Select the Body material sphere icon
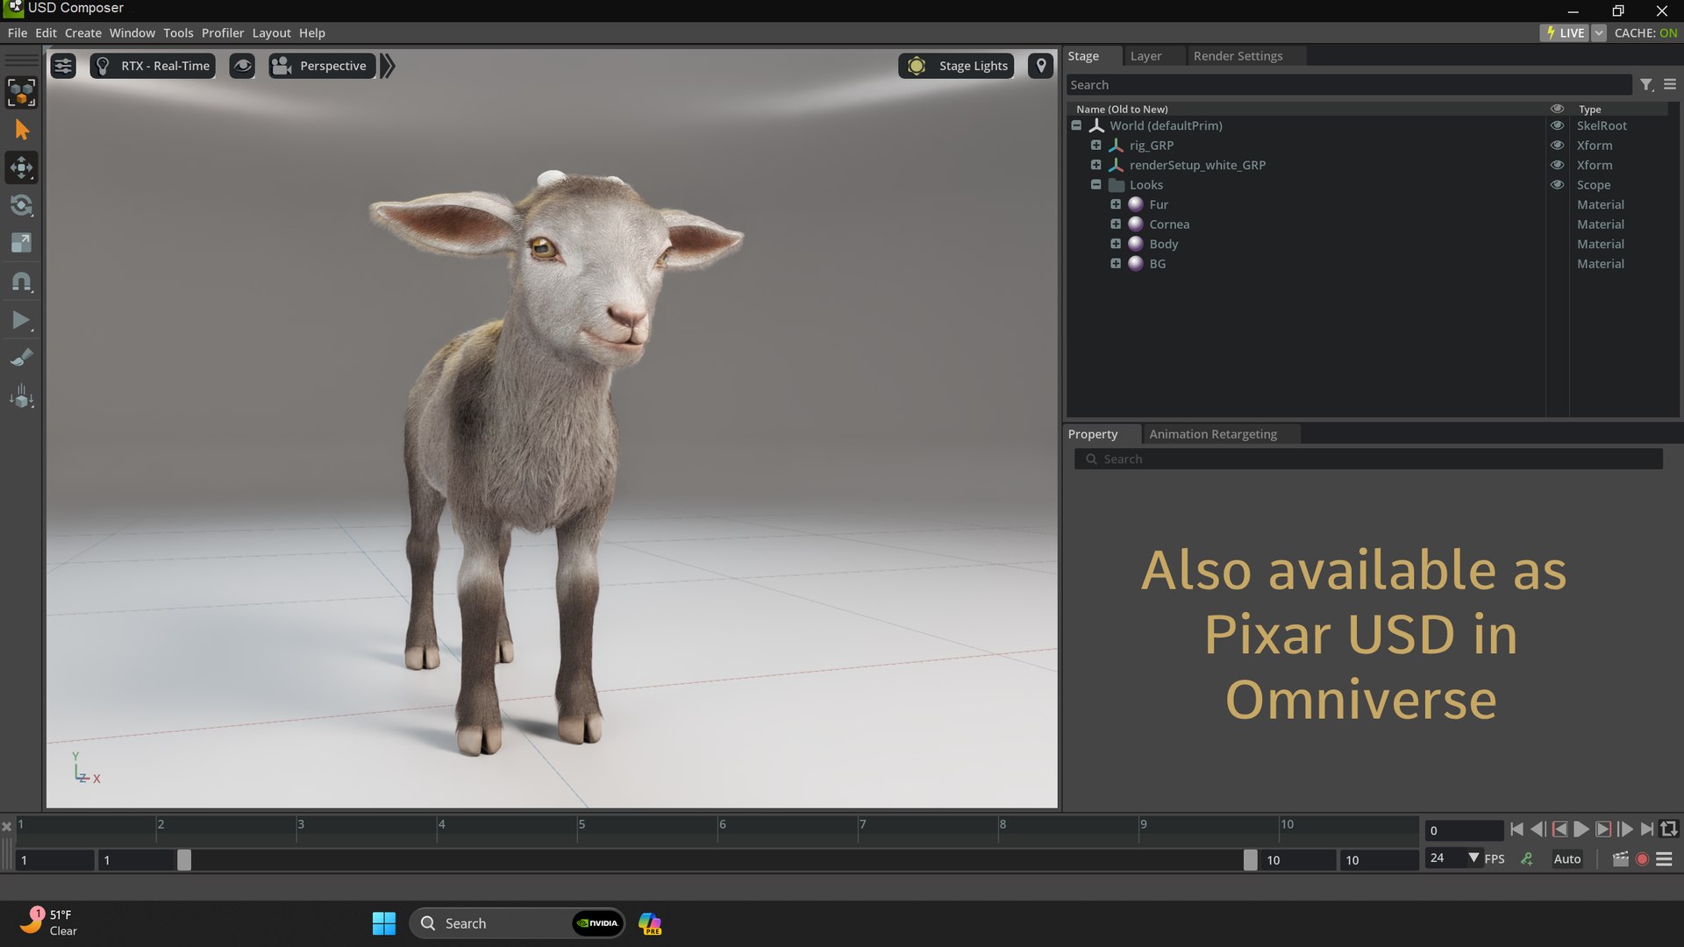This screenshot has width=1684, height=947. 1136,244
